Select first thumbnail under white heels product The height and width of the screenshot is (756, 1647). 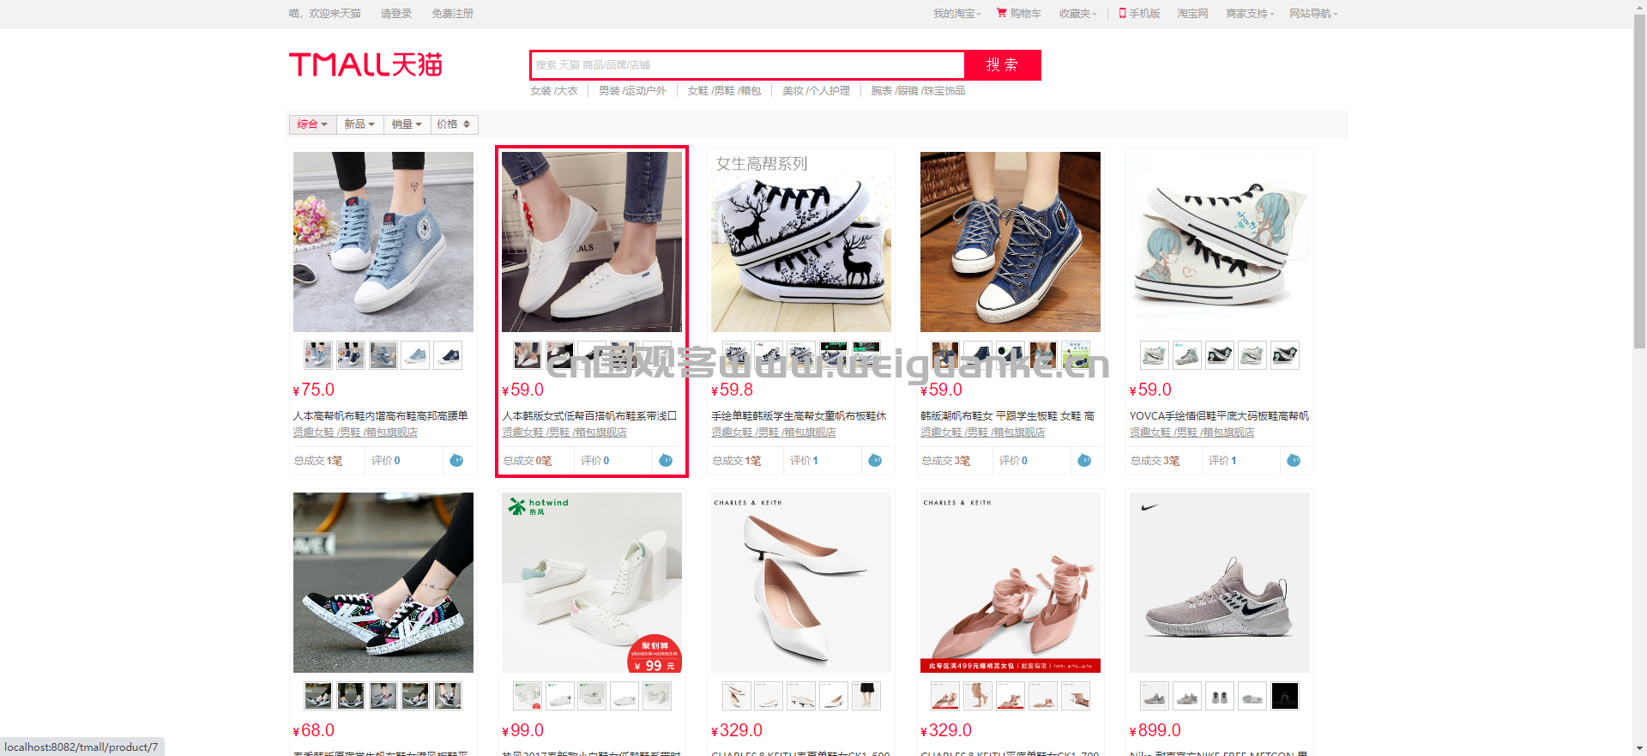point(736,696)
